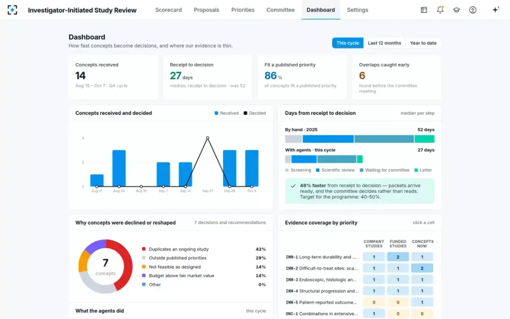Open the user profile icon

(x=473, y=10)
